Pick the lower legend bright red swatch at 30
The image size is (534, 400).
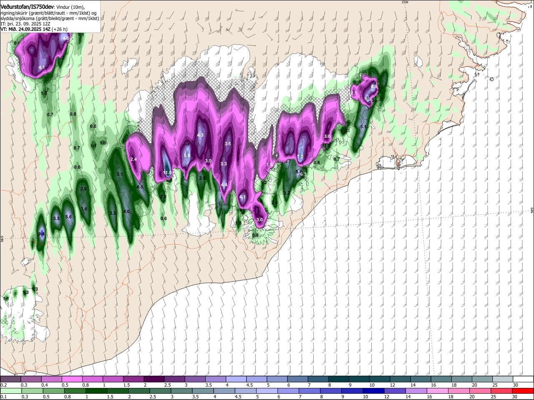point(523,391)
